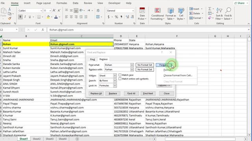Open the Insert ribbon tab
The width and height of the screenshot is (252, 141).
[27, 3]
